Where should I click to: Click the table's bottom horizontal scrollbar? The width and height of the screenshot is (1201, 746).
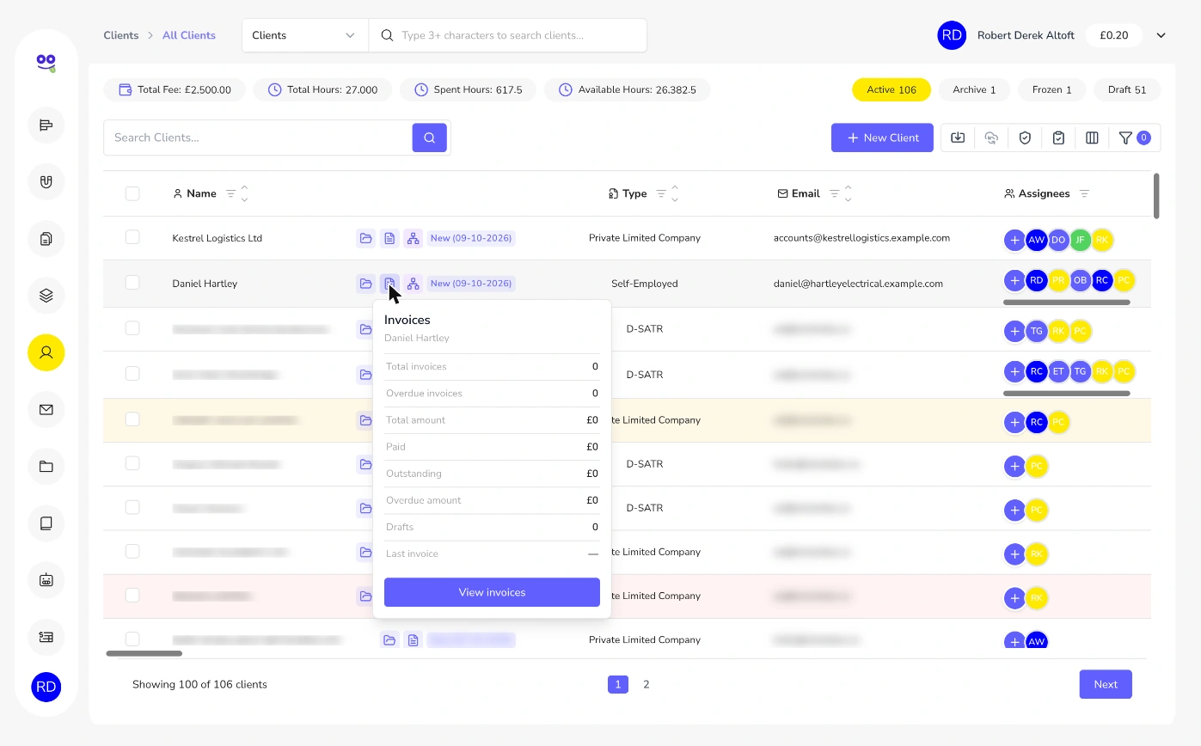[x=144, y=654]
